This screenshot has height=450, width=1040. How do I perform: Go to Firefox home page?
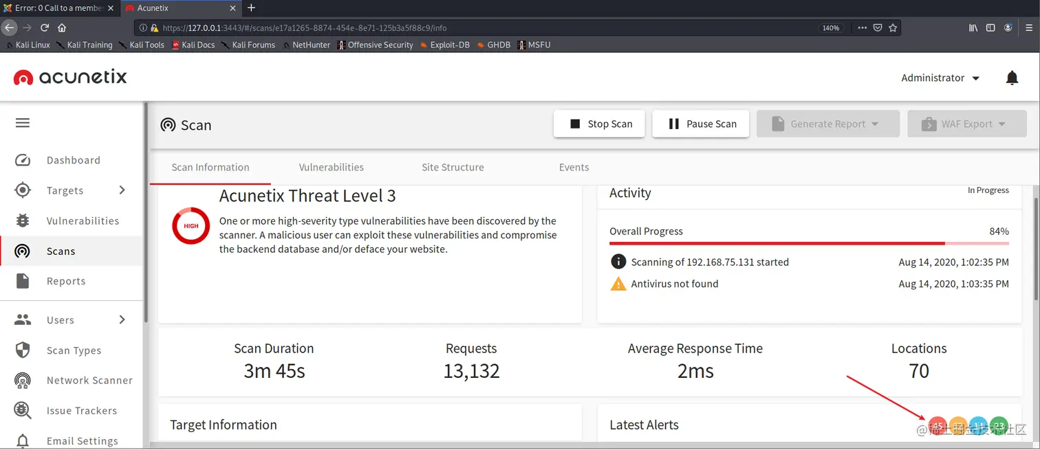coord(62,27)
